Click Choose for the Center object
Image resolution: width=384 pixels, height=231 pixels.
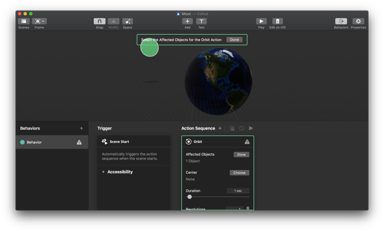click(239, 173)
